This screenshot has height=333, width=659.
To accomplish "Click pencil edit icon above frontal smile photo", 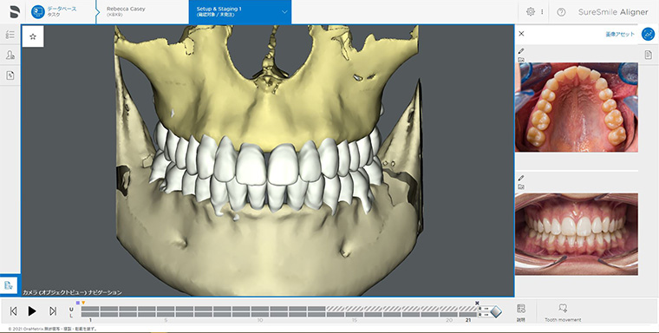I will pyautogui.click(x=521, y=178).
